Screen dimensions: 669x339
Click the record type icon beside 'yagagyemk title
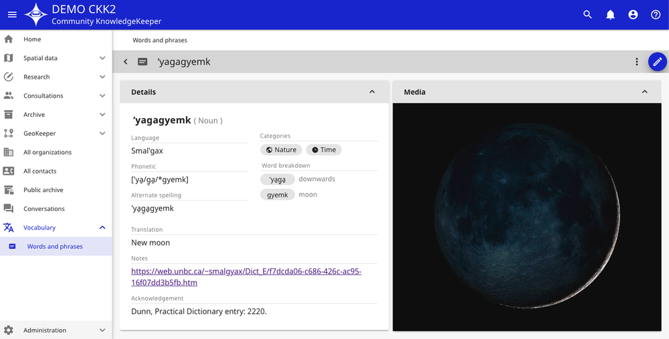pos(142,61)
